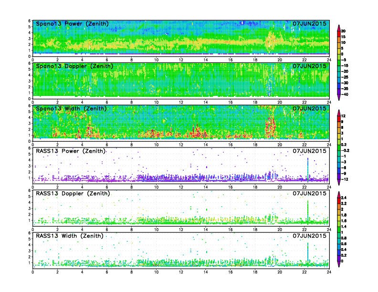This screenshot has height=292, width=378.
Task: Click the -0.2 label on the middle colorbar
Action: [x=345, y=151]
